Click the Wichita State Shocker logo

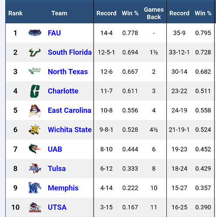click(34, 130)
